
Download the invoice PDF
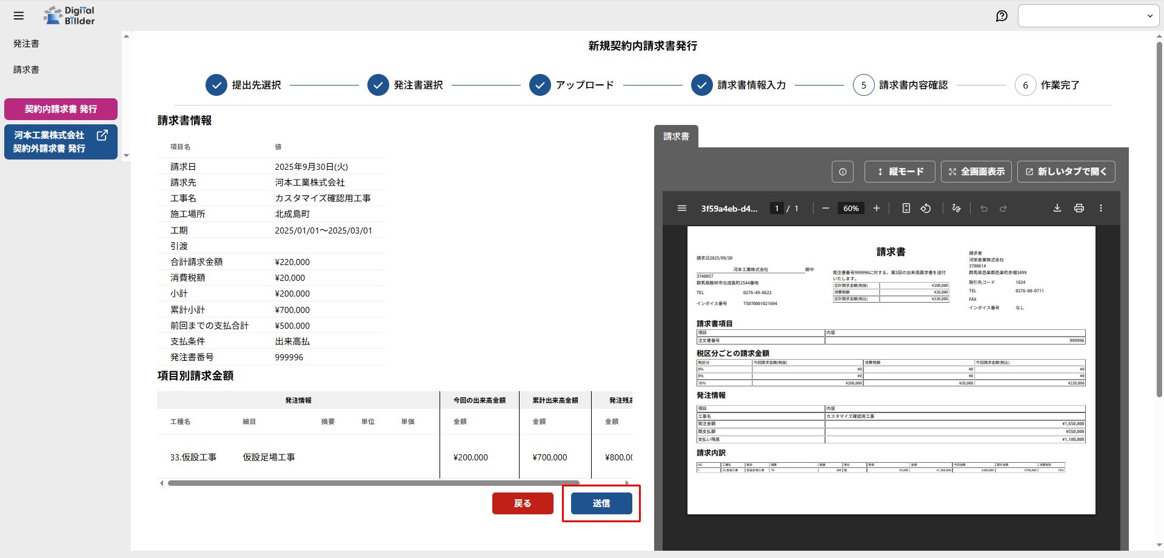1057,208
